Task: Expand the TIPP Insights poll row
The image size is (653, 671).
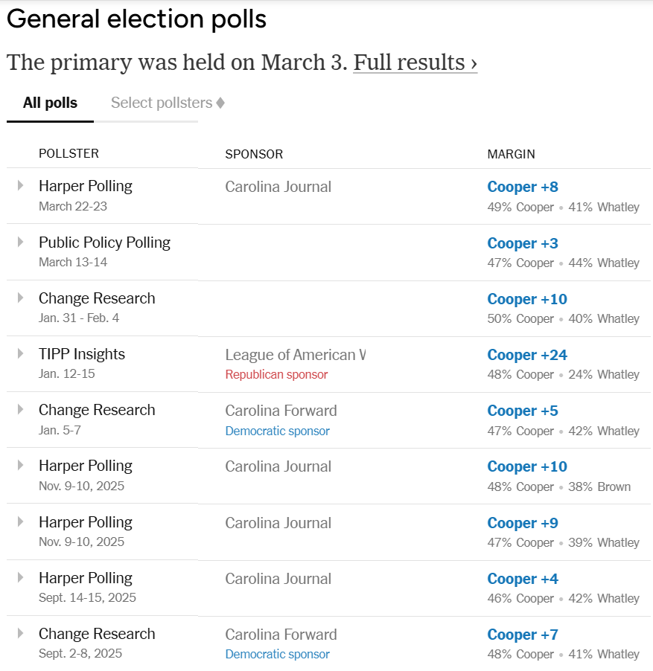Action: 21,353
